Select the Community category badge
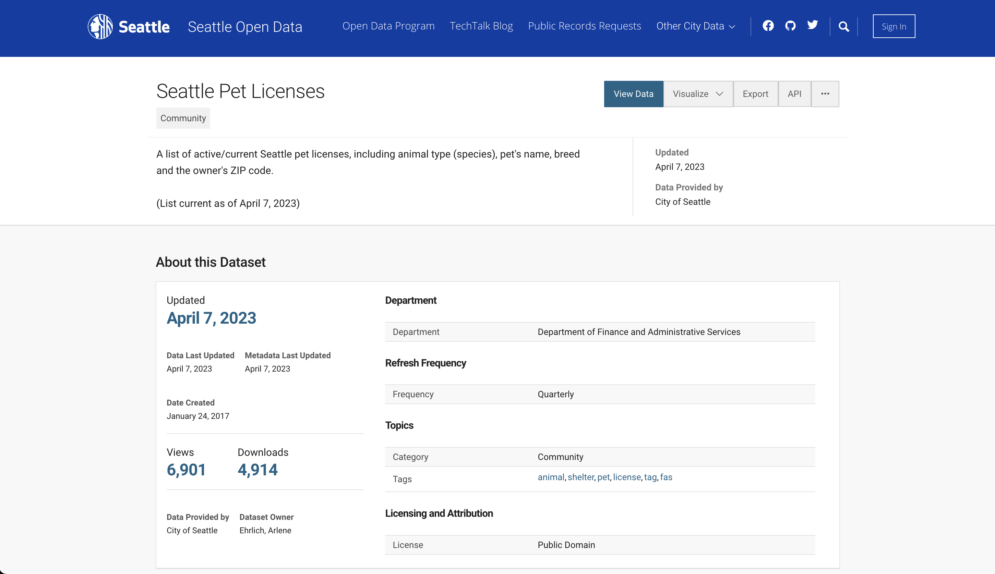The image size is (995, 574). point(183,117)
